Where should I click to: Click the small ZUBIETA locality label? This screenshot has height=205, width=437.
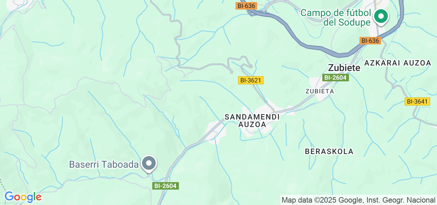[x=320, y=91]
